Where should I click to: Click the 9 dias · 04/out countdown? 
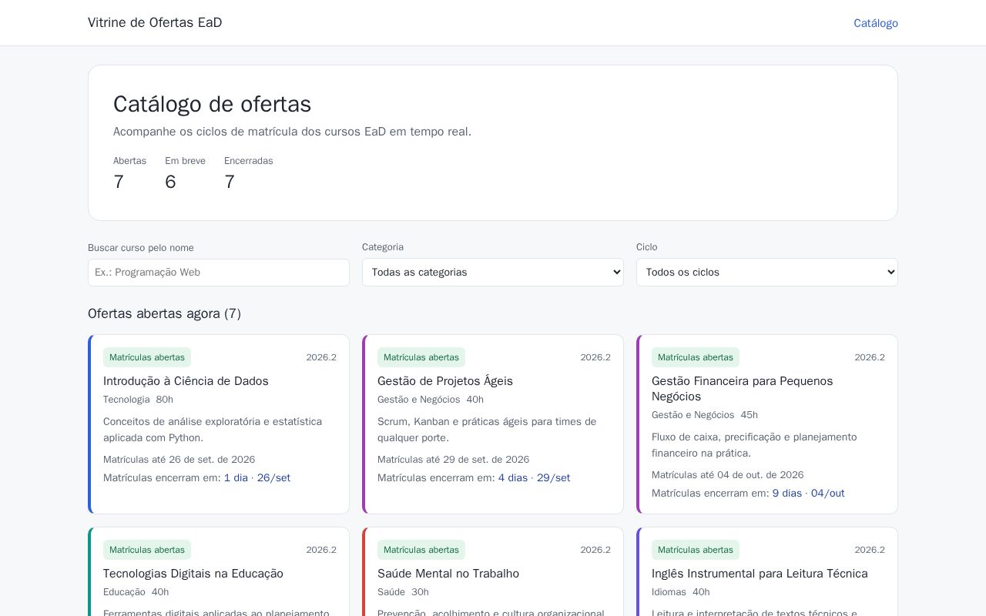point(808,494)
